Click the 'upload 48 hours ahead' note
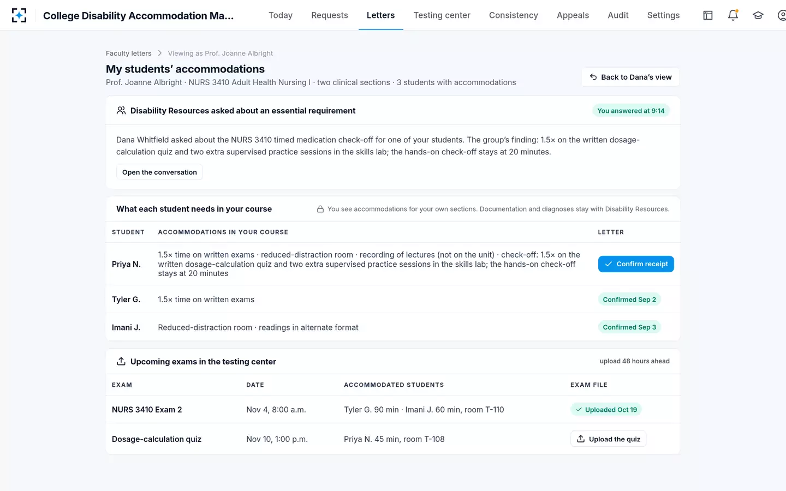The width and height of the screenshot is (786, 491). (634, 361)
